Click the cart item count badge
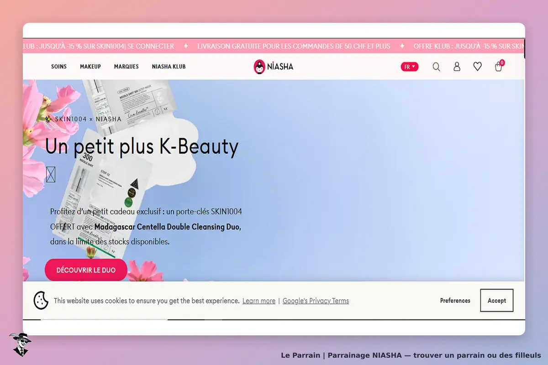Image resolution: width=548 pixels, height=365 pixels. (502, 63)
